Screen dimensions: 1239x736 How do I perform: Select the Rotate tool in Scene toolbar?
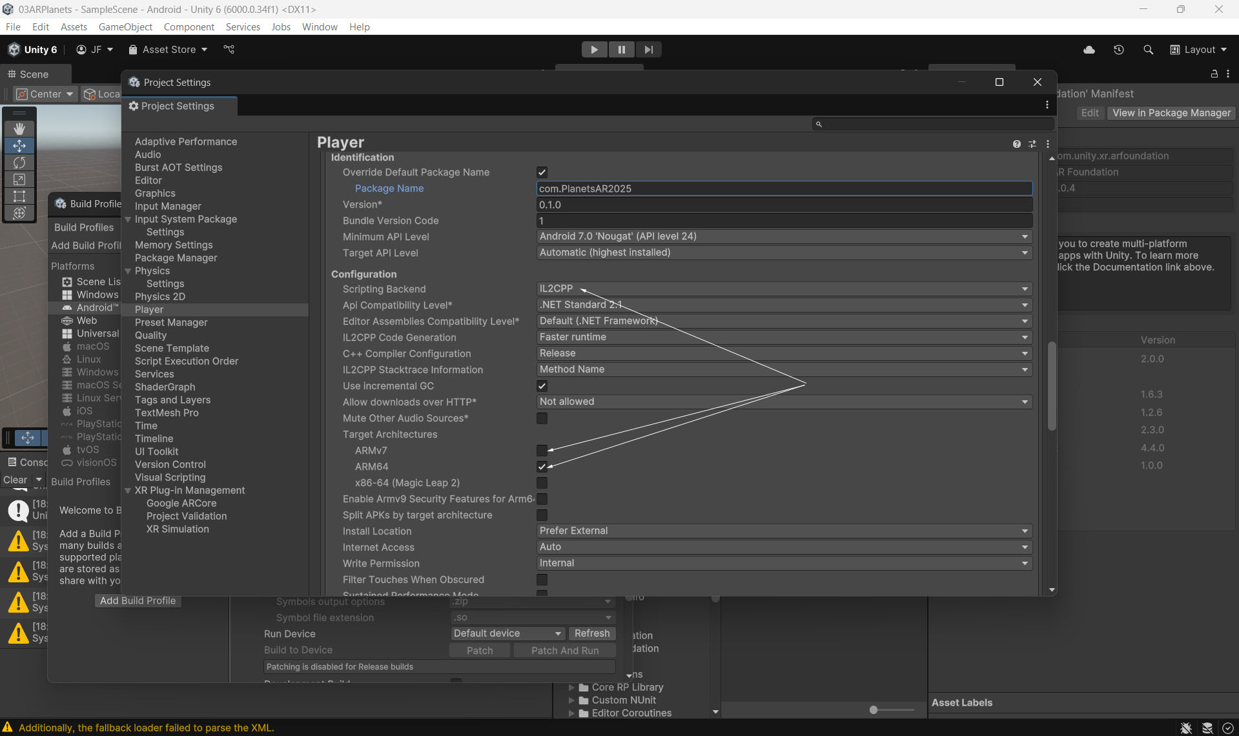click(19, 163)
